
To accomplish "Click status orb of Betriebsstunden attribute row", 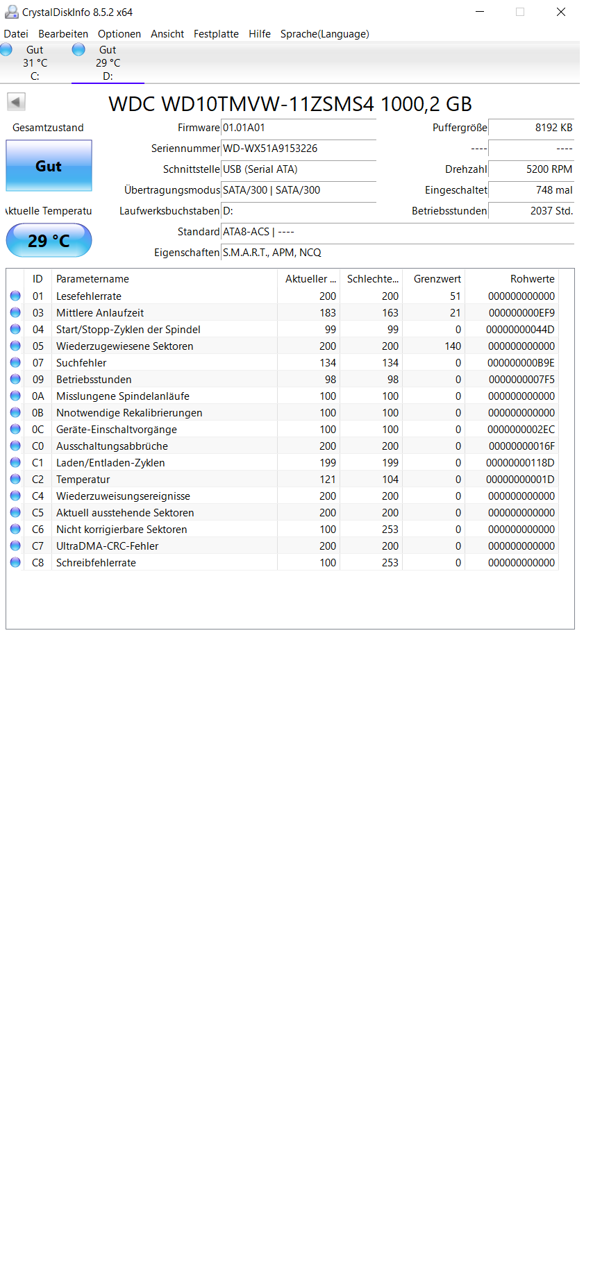I will [15, 379].
